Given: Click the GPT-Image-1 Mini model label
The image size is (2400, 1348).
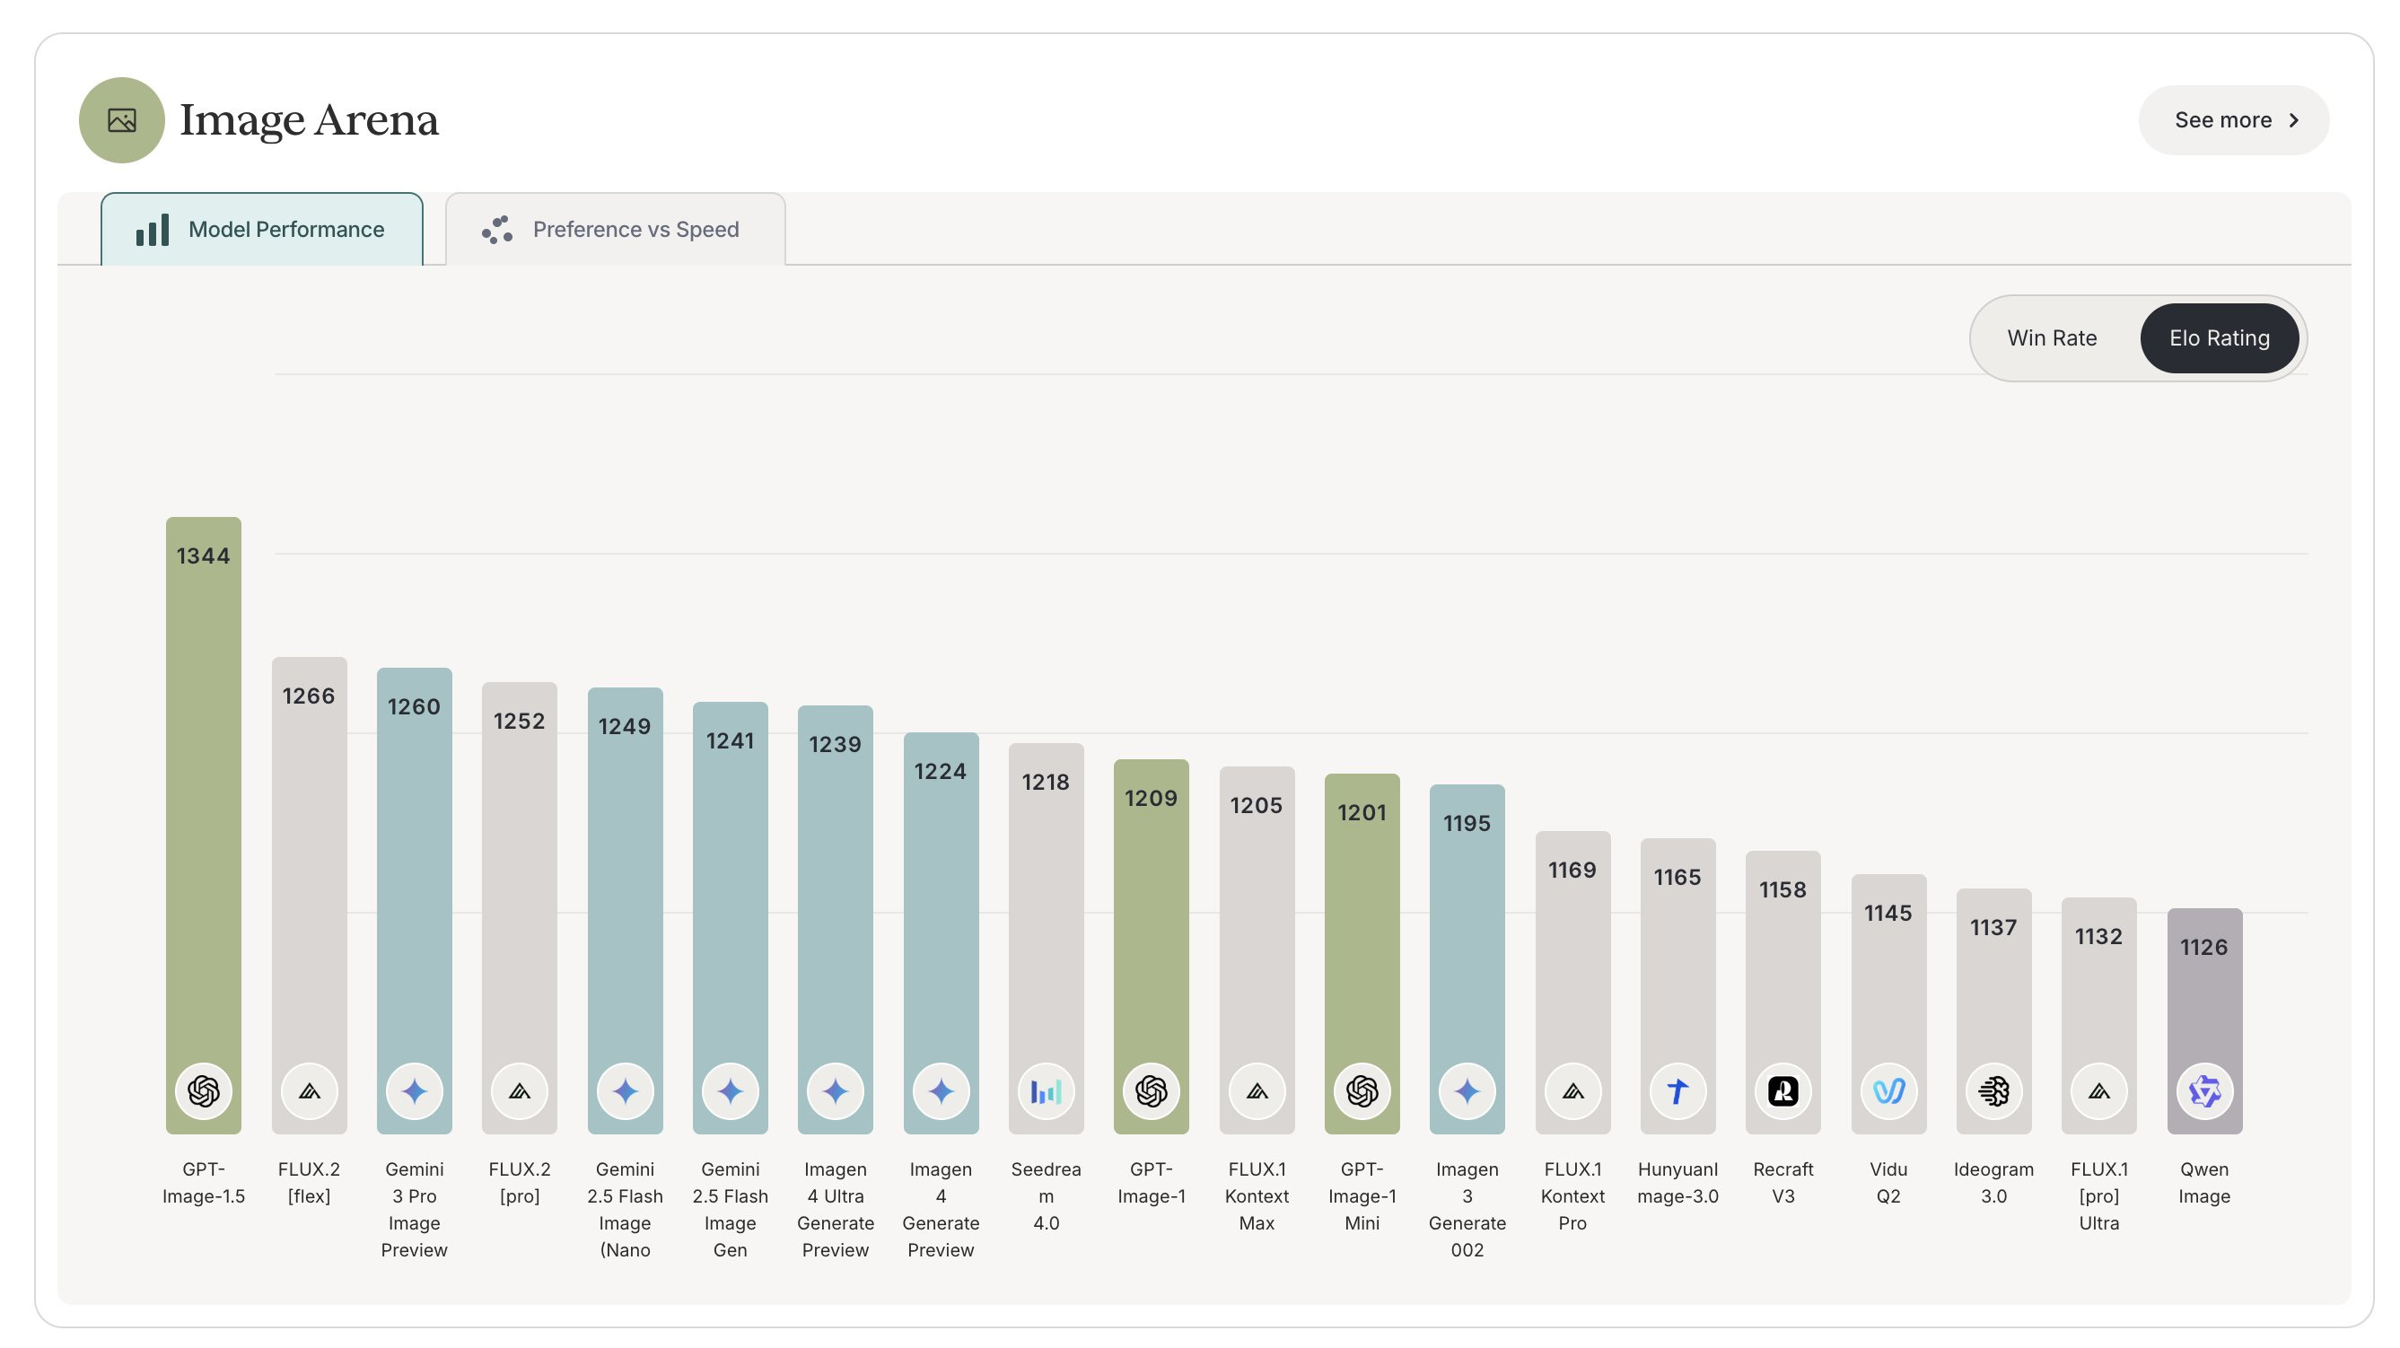Looking at the screenshot, I should (x=1362, y=1195).
